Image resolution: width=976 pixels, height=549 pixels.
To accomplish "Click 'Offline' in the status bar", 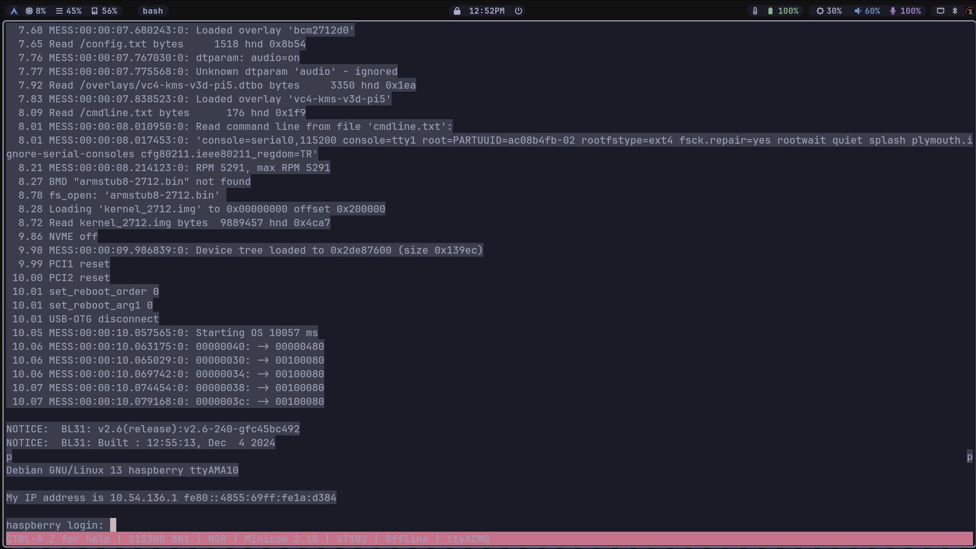I will [x=407, y=539].
